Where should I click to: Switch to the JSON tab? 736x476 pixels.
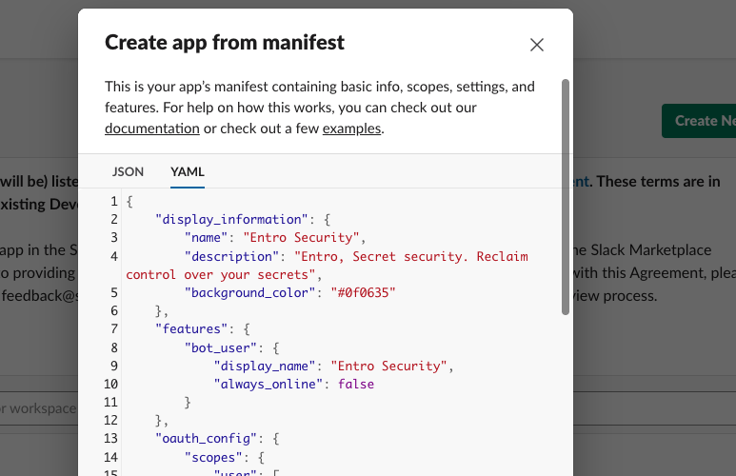coord(128,171)
